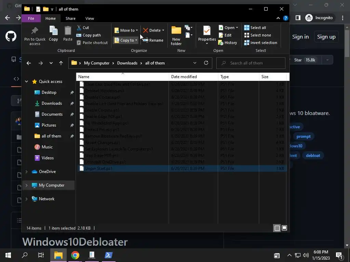Image resolution: width=350 pixels, height=262 pixels.
Task: Select Documents in navigation pane
Action: pos(52,114)
